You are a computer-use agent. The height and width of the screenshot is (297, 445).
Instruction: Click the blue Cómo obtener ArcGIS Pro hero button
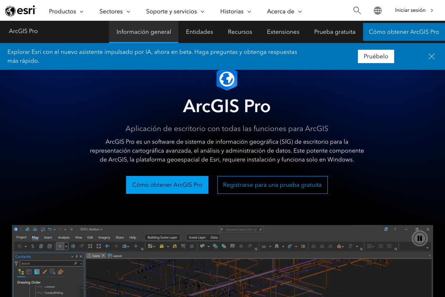coord(167,185)
